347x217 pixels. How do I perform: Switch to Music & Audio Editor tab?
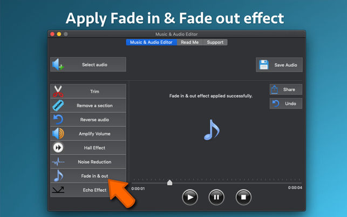point(151,42)
